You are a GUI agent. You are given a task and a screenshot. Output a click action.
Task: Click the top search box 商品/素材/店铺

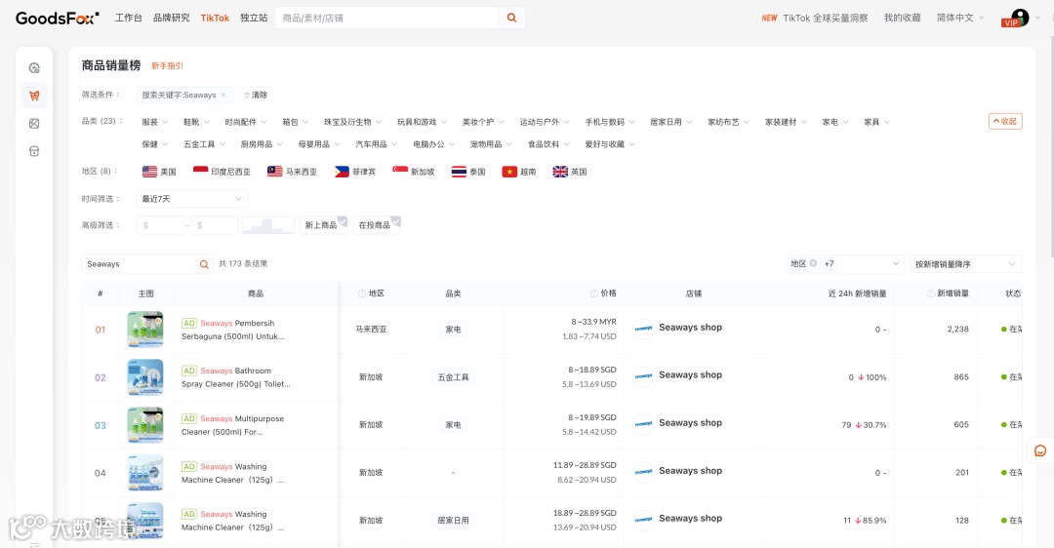(386, 19)
